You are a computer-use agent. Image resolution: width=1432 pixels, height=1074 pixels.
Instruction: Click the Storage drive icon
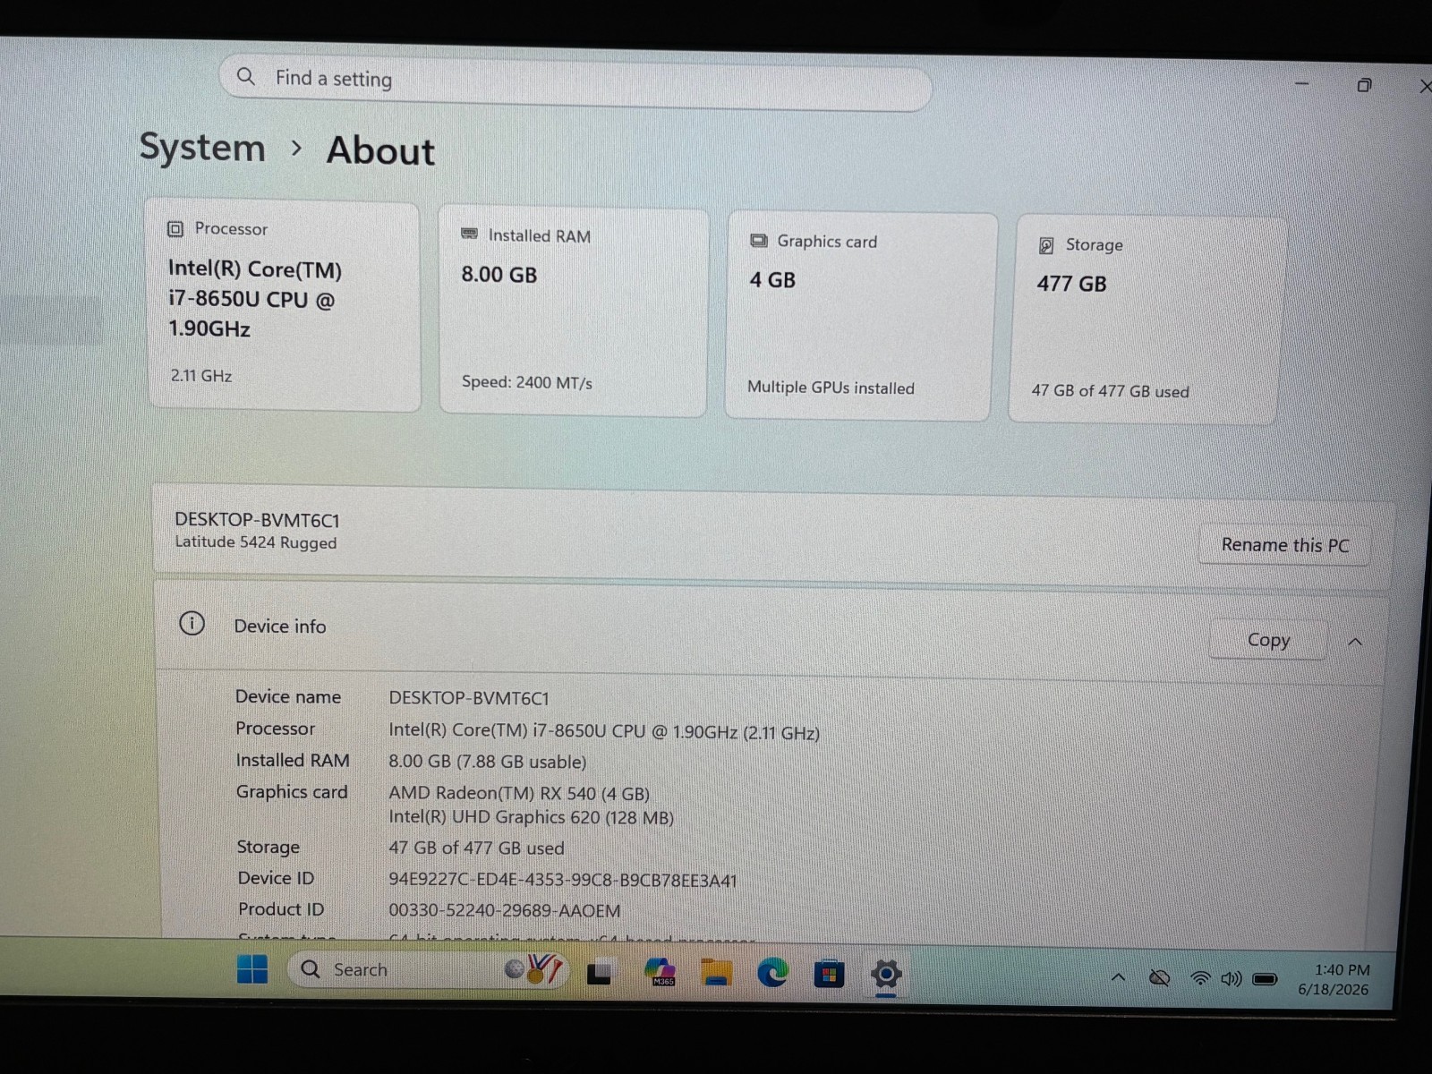[x=1046, y=245]
